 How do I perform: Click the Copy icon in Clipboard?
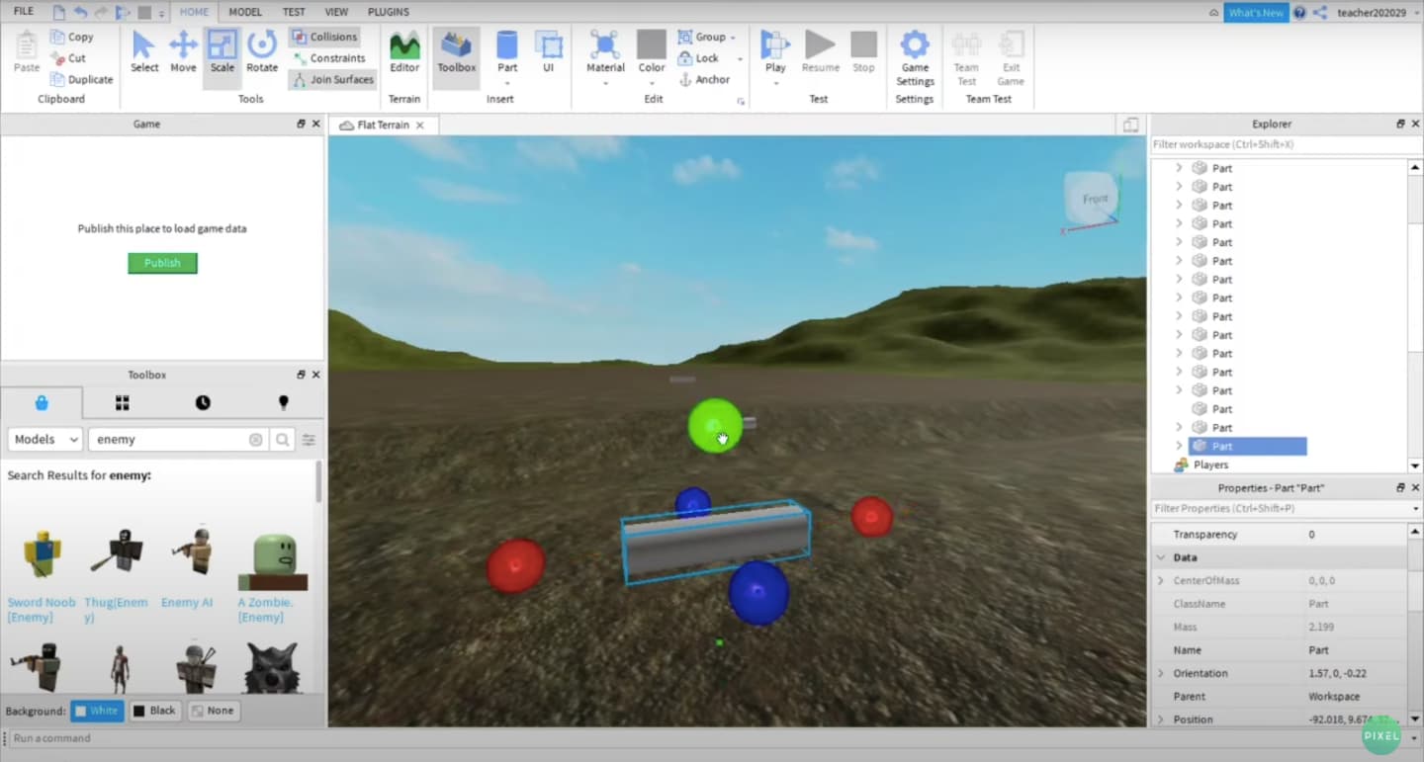pos(58,37)
